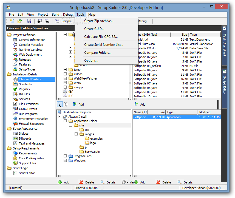Viewport: 235px width, 198px height.
Task: Choose Calculate File CRC-32 entry
Action: point(106,37)
